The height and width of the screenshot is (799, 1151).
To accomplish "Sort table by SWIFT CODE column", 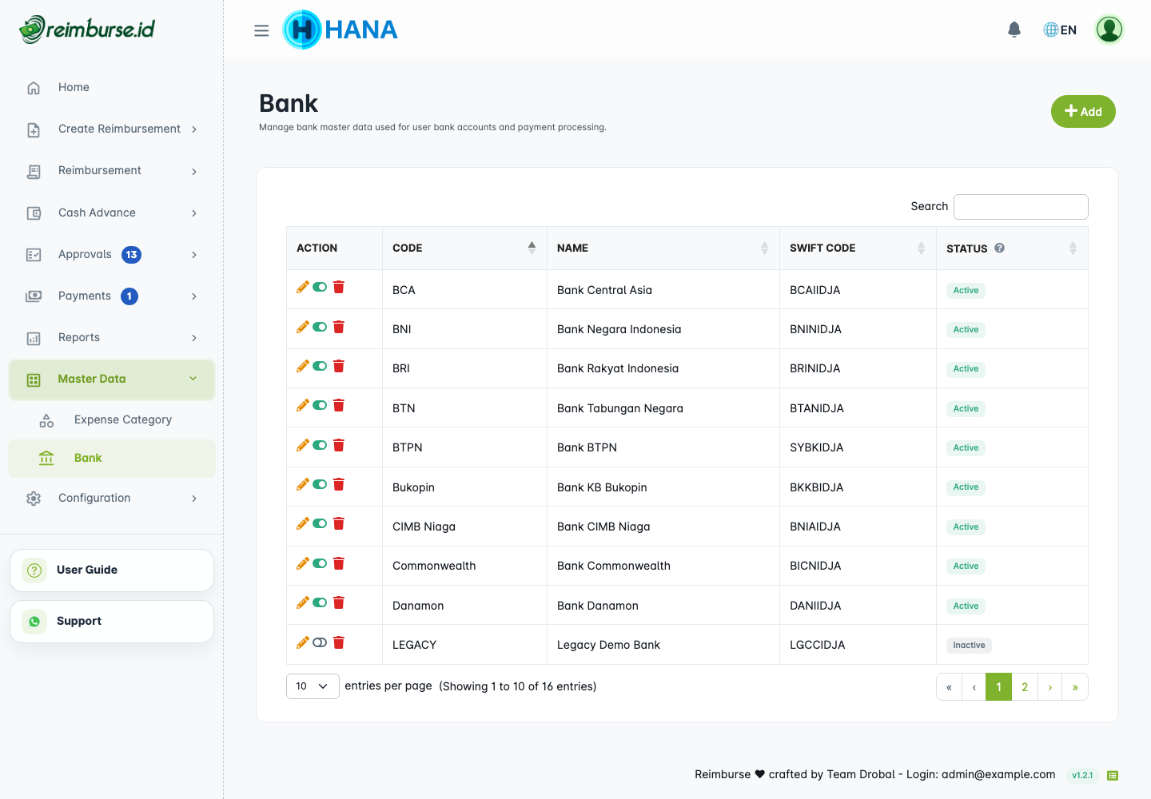I will coord(858,248).
